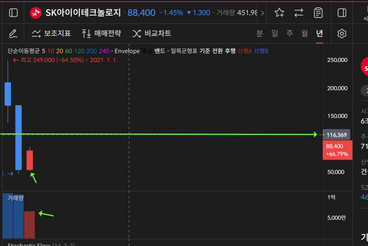Toggle moving average 60 line

[x=69, y=51]
